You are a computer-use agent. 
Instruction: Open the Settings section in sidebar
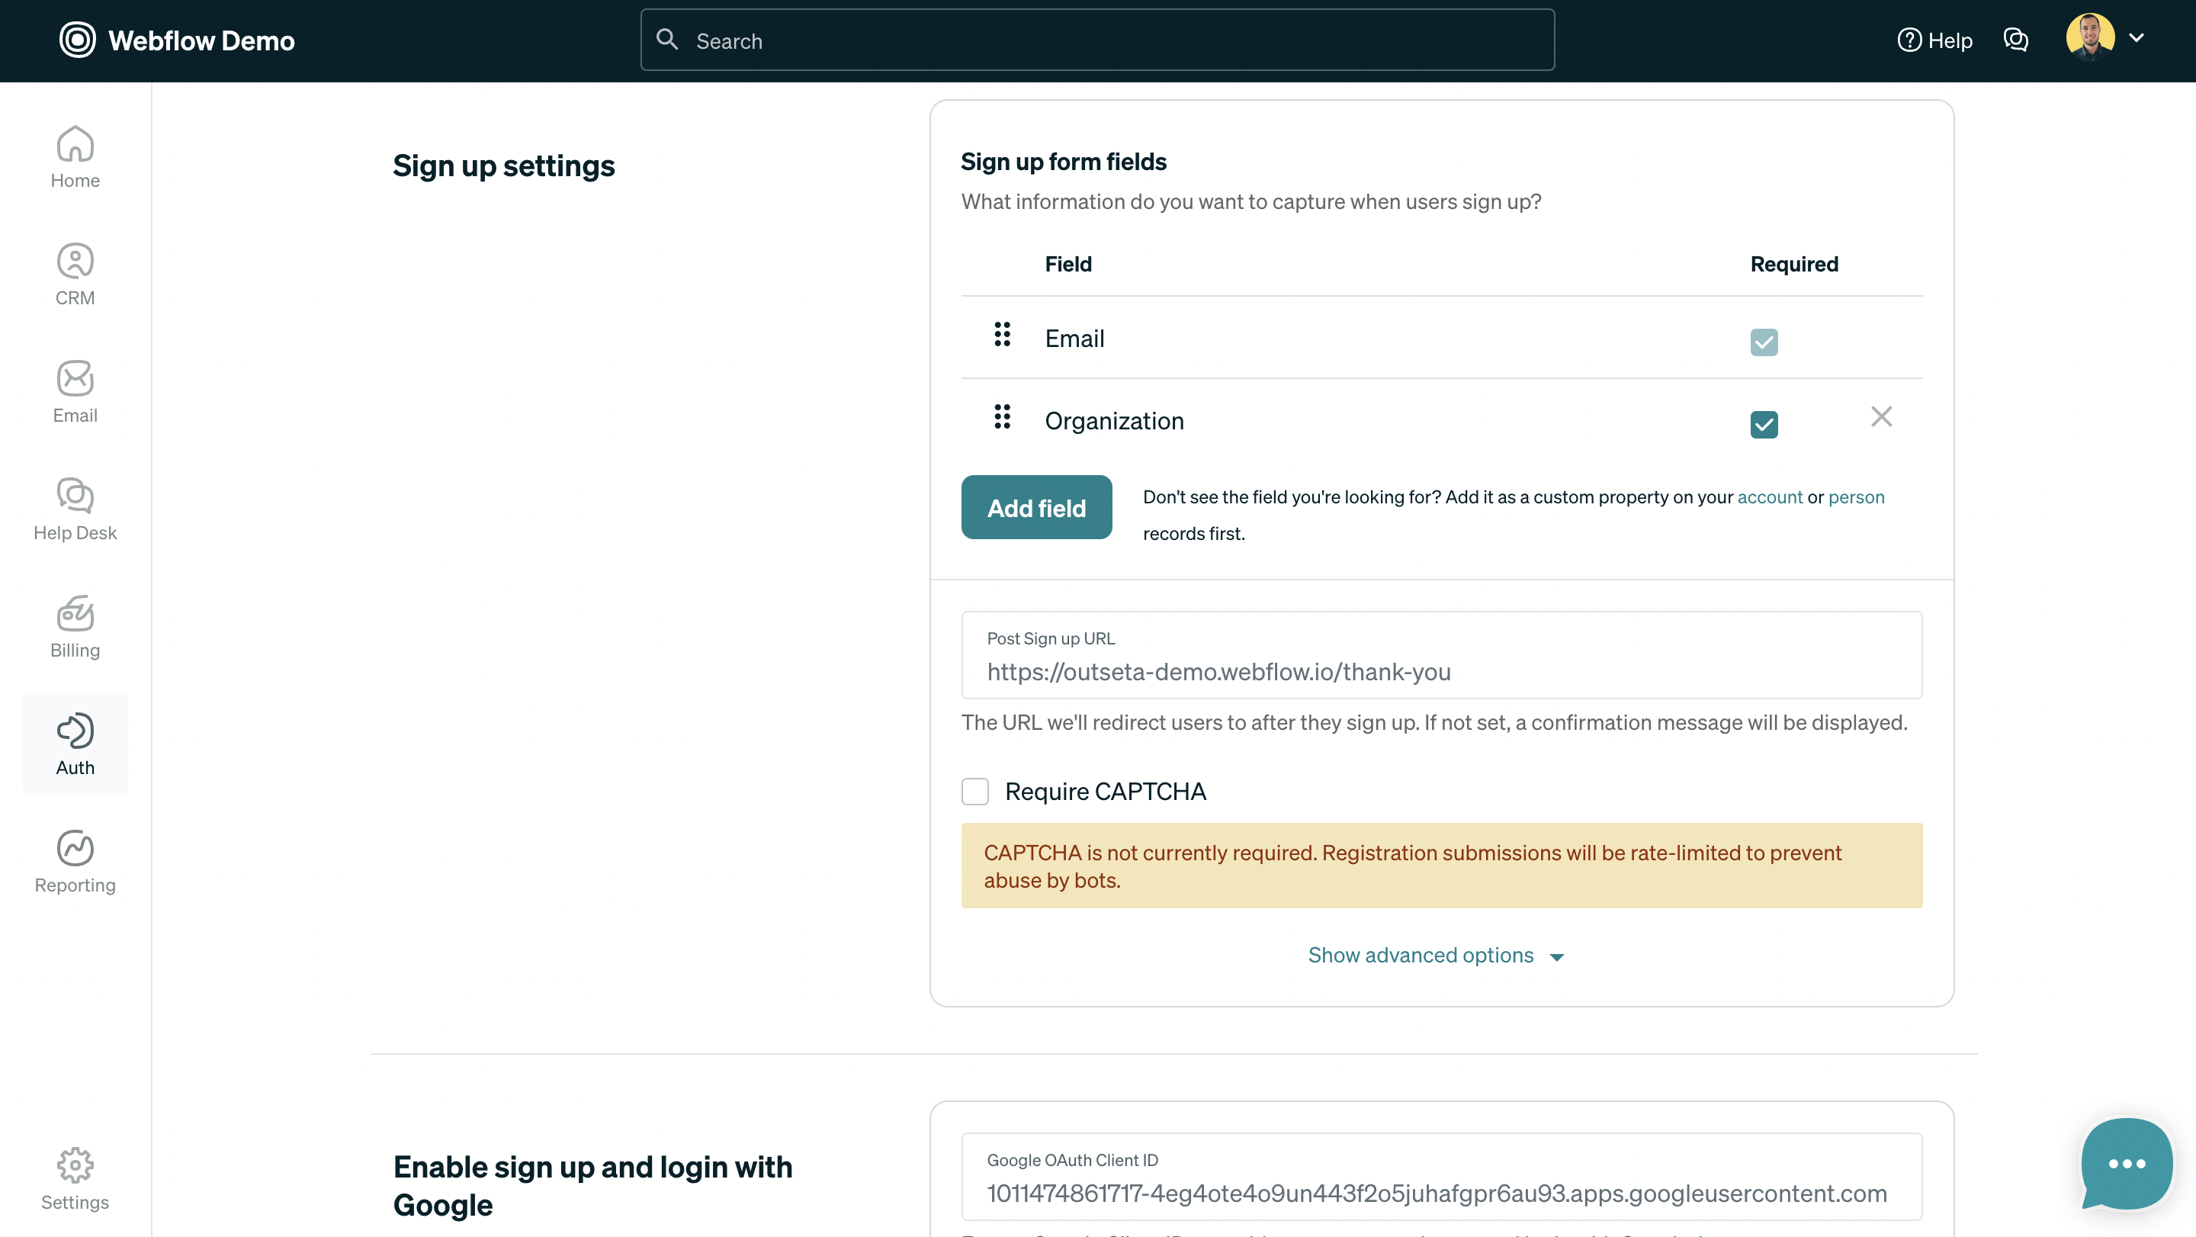point(75,1180)
